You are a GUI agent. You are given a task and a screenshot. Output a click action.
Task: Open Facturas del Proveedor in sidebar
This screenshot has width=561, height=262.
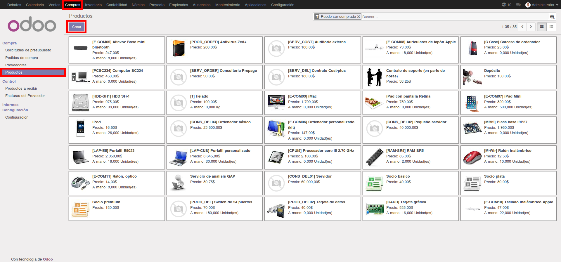(25, 96)
